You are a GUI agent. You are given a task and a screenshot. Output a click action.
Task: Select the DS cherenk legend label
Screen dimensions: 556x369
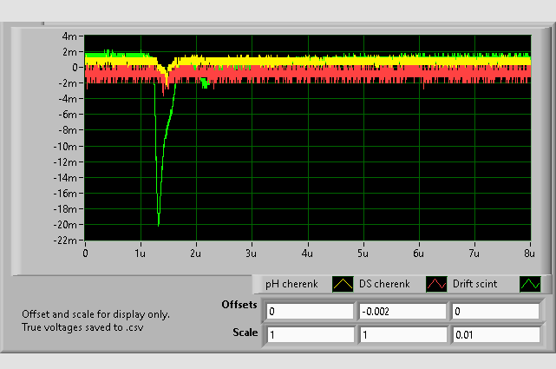pyautogui.click(x=384, y=284)
